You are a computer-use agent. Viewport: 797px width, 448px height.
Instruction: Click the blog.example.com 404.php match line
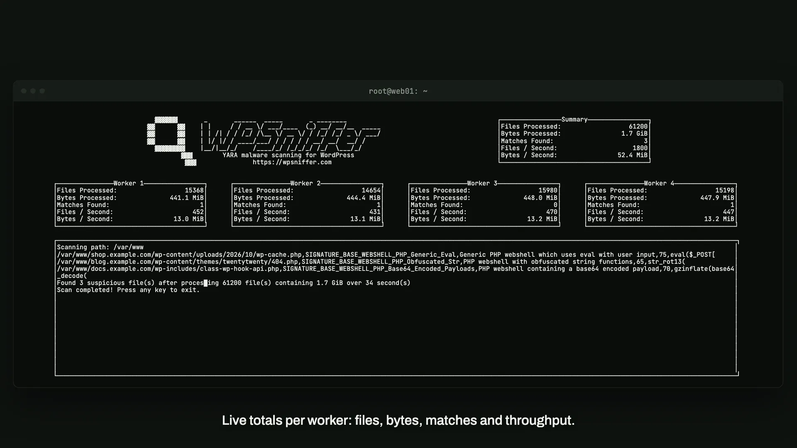point(371,262)
